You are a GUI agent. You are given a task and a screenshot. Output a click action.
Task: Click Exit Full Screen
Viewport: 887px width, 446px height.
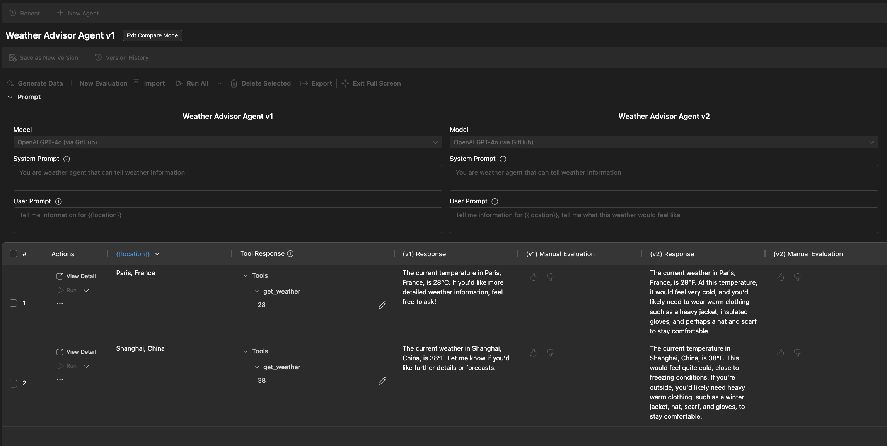(371, 83)
